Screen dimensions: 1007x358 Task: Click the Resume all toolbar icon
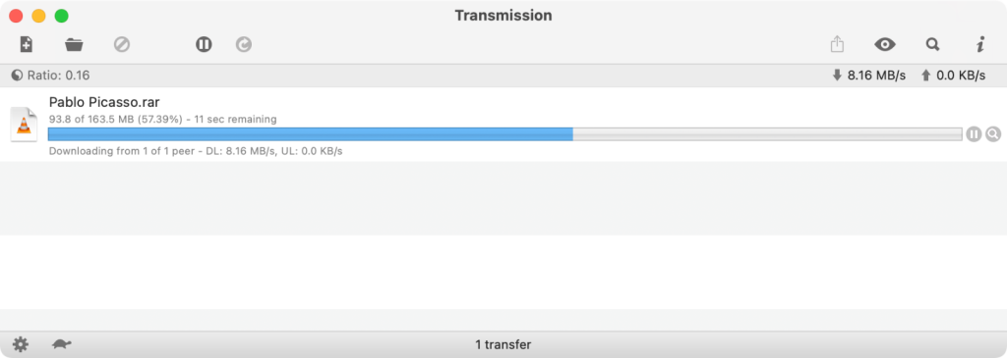(244, 44)
